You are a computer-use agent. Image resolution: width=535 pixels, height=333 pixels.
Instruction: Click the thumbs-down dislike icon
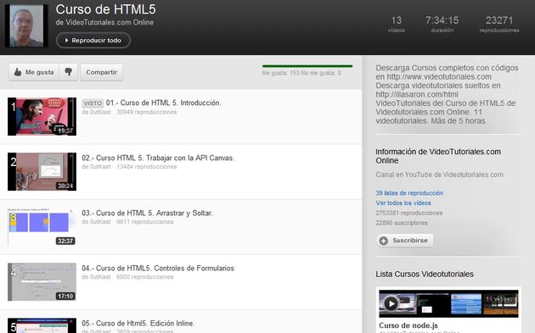click(68, 72)
